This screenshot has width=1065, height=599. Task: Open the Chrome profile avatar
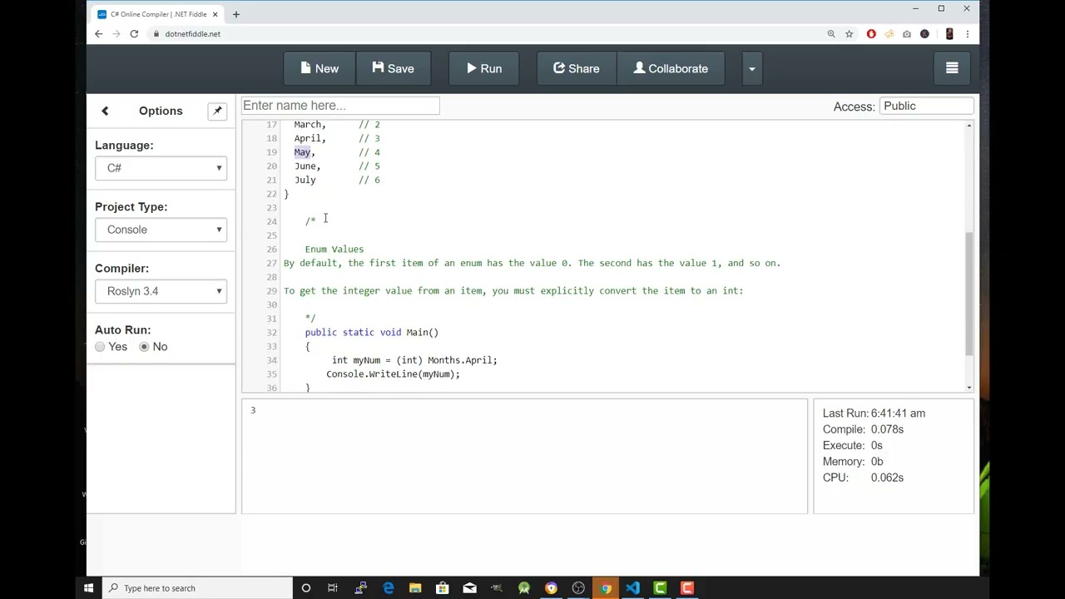click(949, 34)
